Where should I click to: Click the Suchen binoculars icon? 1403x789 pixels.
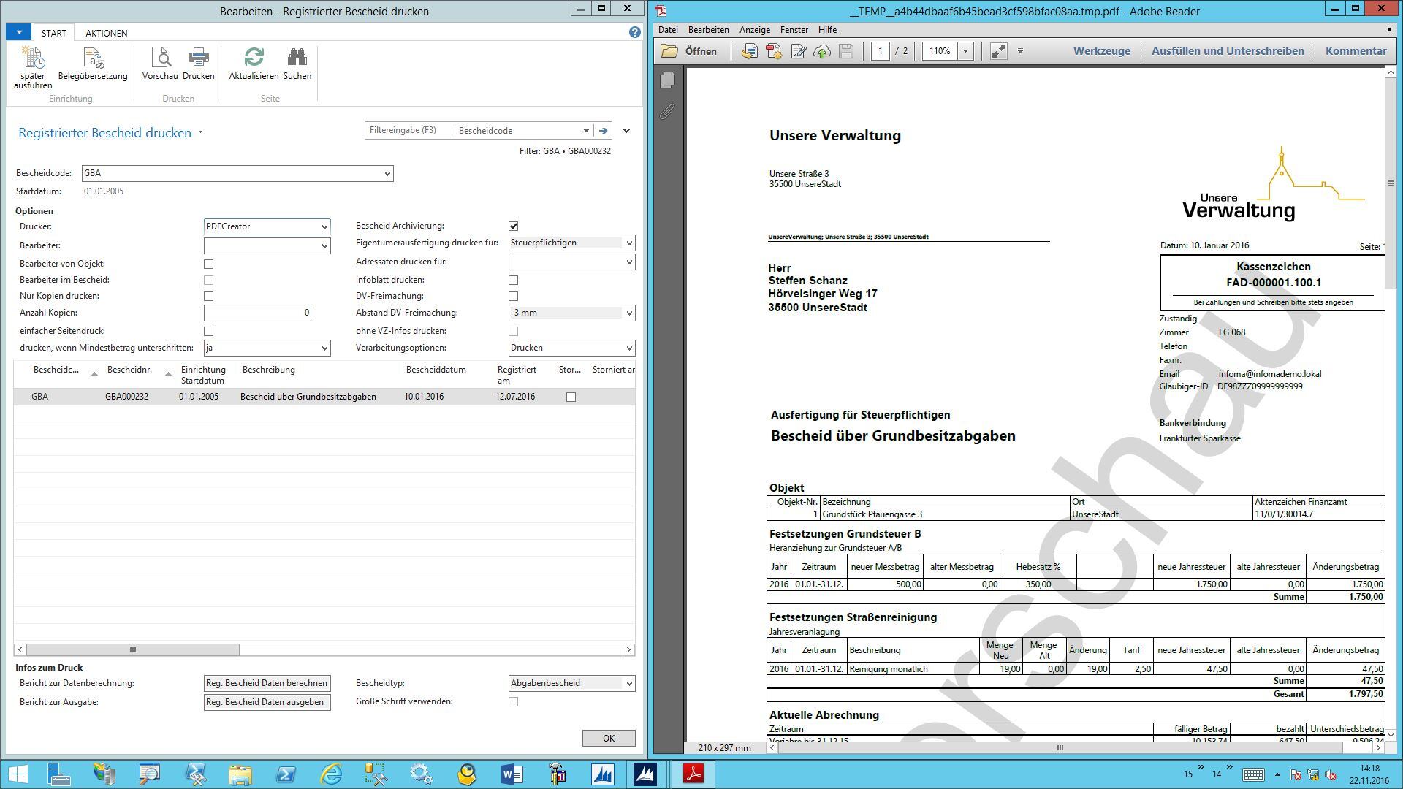pos(297,58)
